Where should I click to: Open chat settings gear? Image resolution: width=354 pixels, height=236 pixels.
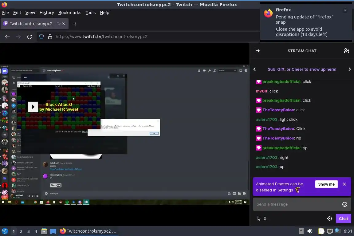coord(330,218)
